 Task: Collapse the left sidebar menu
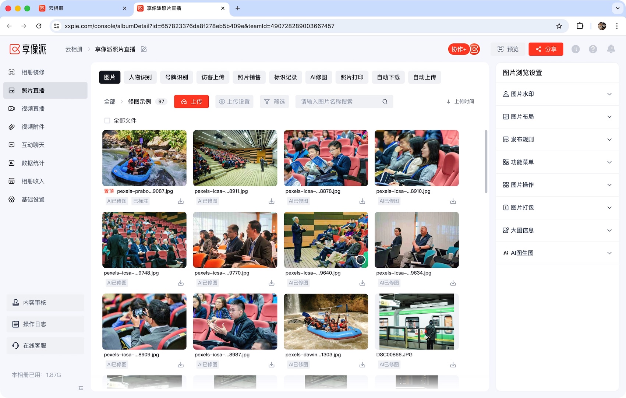coord(81,388)
